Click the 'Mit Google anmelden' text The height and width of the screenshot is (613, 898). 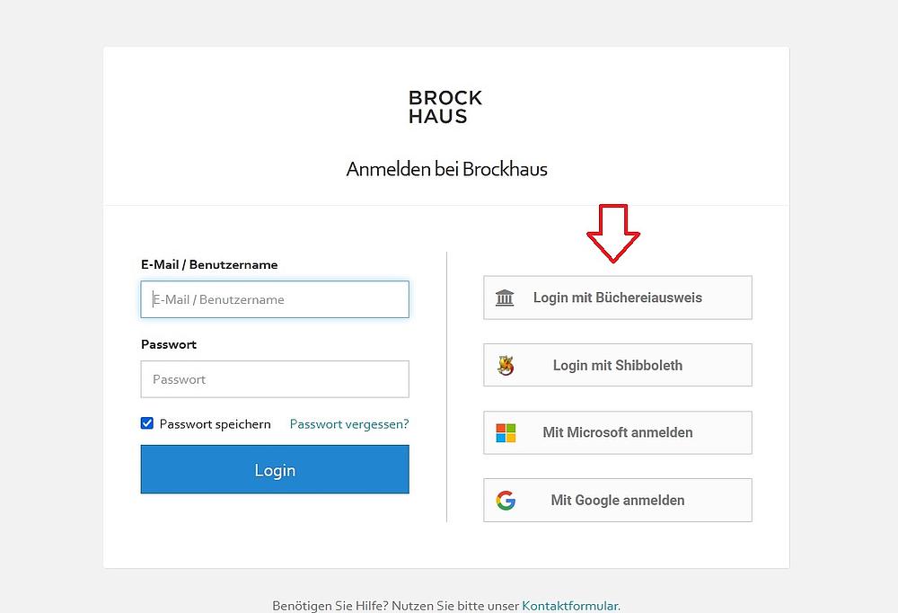coord(618,500)
